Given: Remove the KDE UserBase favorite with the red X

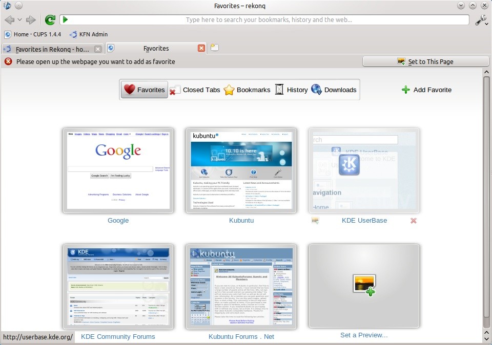Looking at the screenshot, I should [414, 221].
